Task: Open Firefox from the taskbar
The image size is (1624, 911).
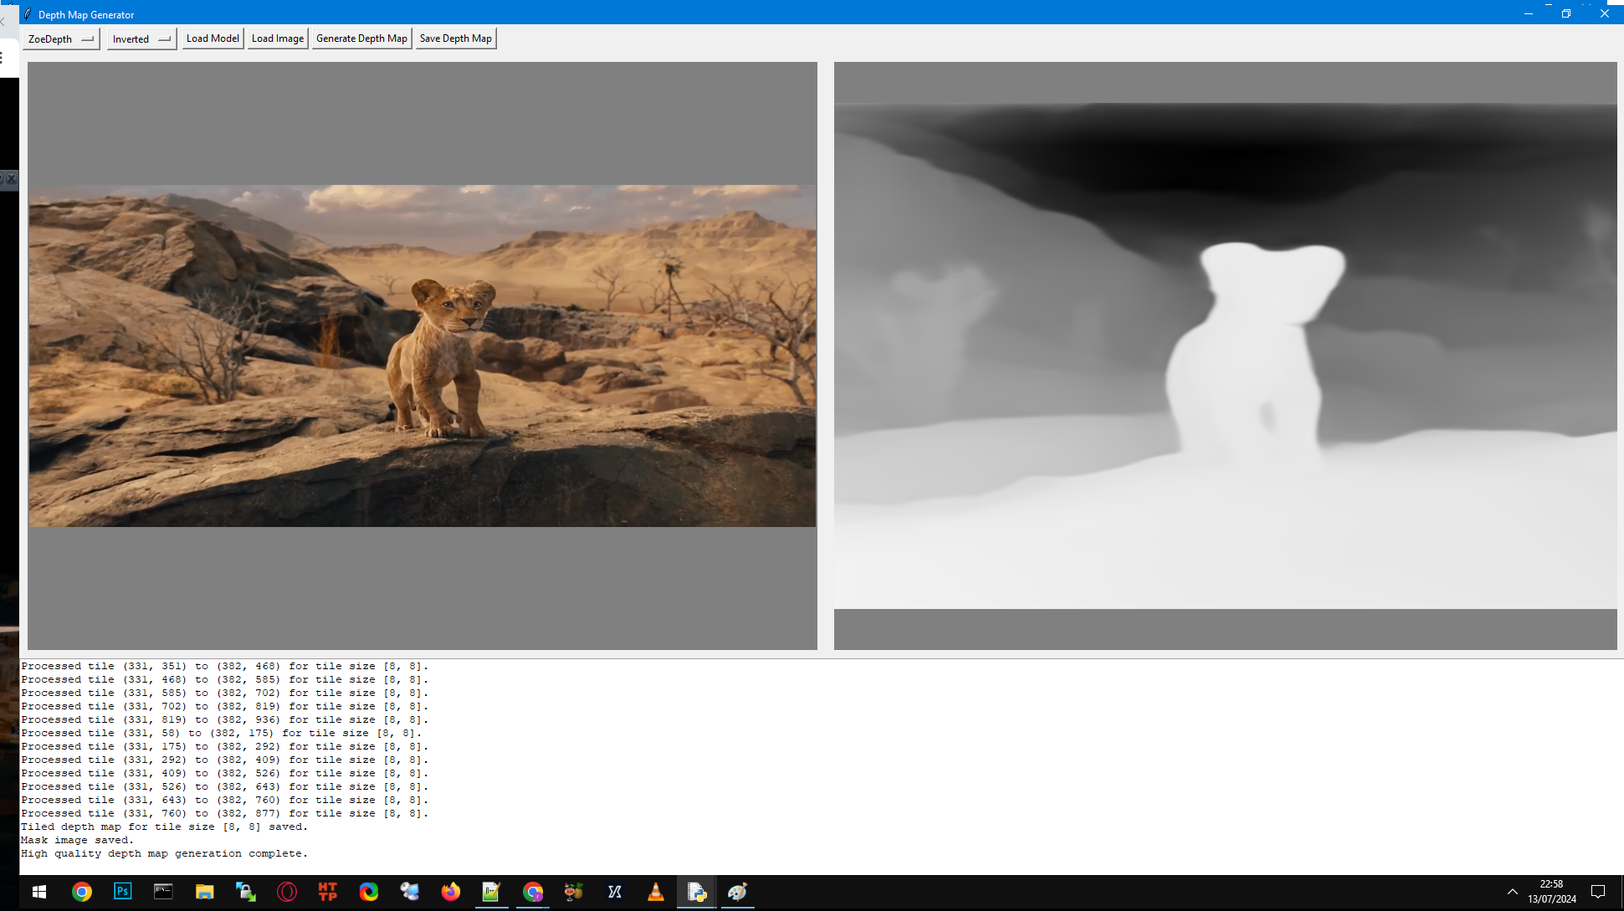Action: [451, 892]
